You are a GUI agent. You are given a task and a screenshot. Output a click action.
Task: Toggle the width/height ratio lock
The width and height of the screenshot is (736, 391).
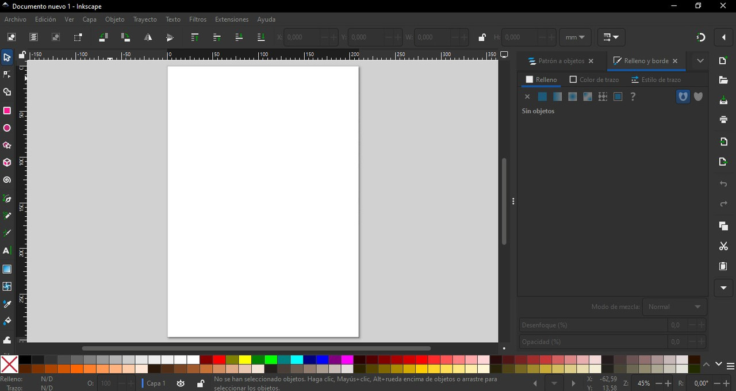(482, 37)
